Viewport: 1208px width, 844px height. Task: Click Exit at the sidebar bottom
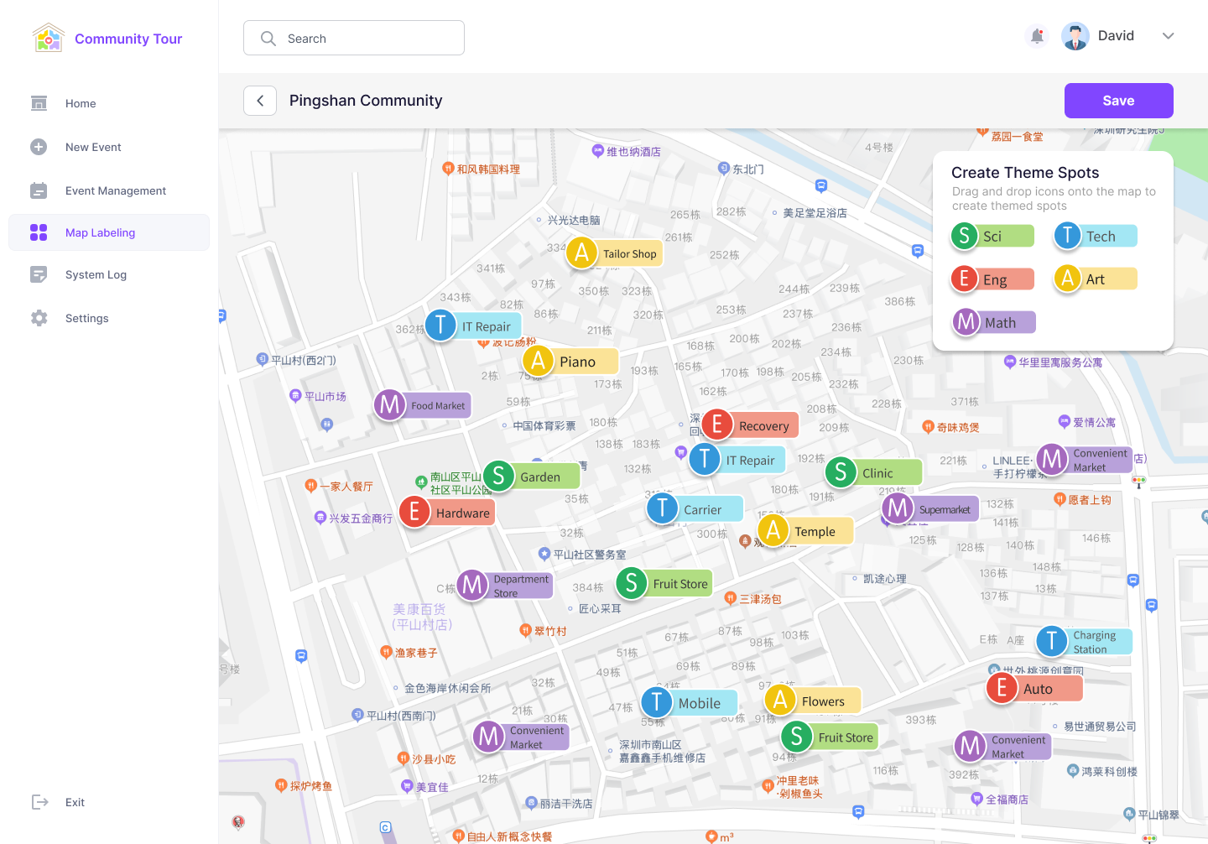(x=75, y=802)
